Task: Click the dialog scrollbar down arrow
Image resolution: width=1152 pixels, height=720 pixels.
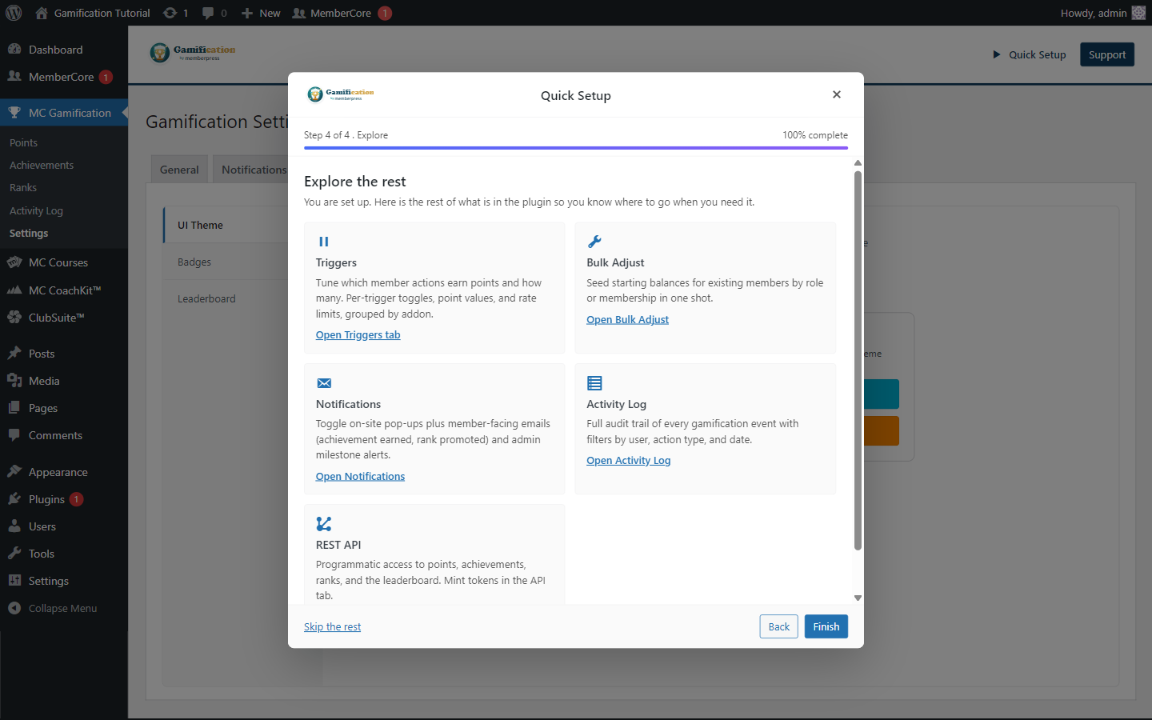Action: (858, 598)
